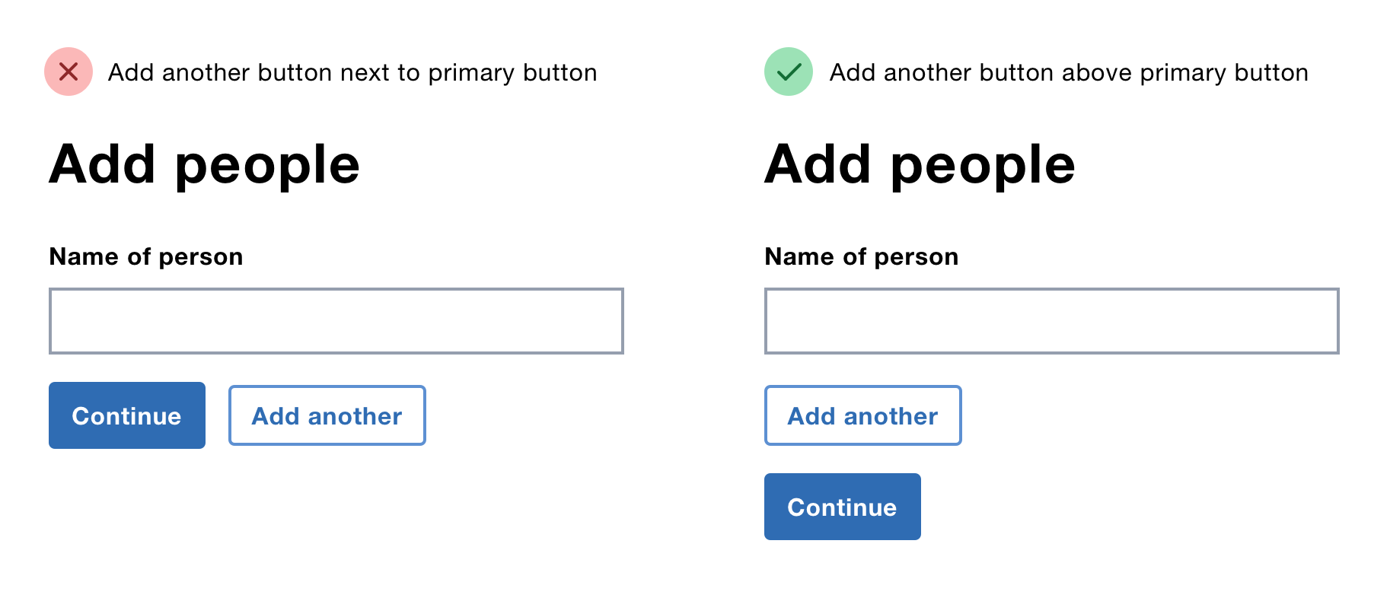The width and height of the screenshot is (1390, 601).
Task: Click the solid blue button left of Add another
Action: click(x=126, y=415)
